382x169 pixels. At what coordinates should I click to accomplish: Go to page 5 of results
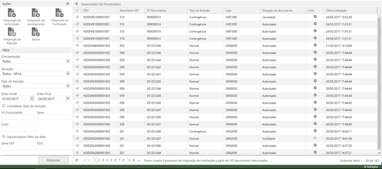(111, 160)
